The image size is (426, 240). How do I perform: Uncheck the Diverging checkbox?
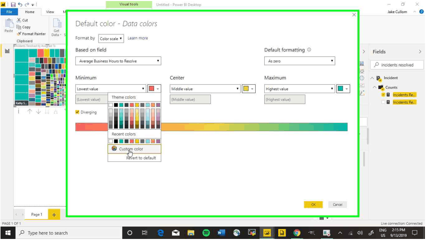[77, 112]
